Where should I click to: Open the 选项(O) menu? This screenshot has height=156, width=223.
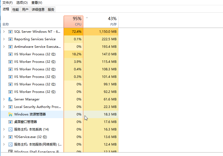[x=22, y=3]
